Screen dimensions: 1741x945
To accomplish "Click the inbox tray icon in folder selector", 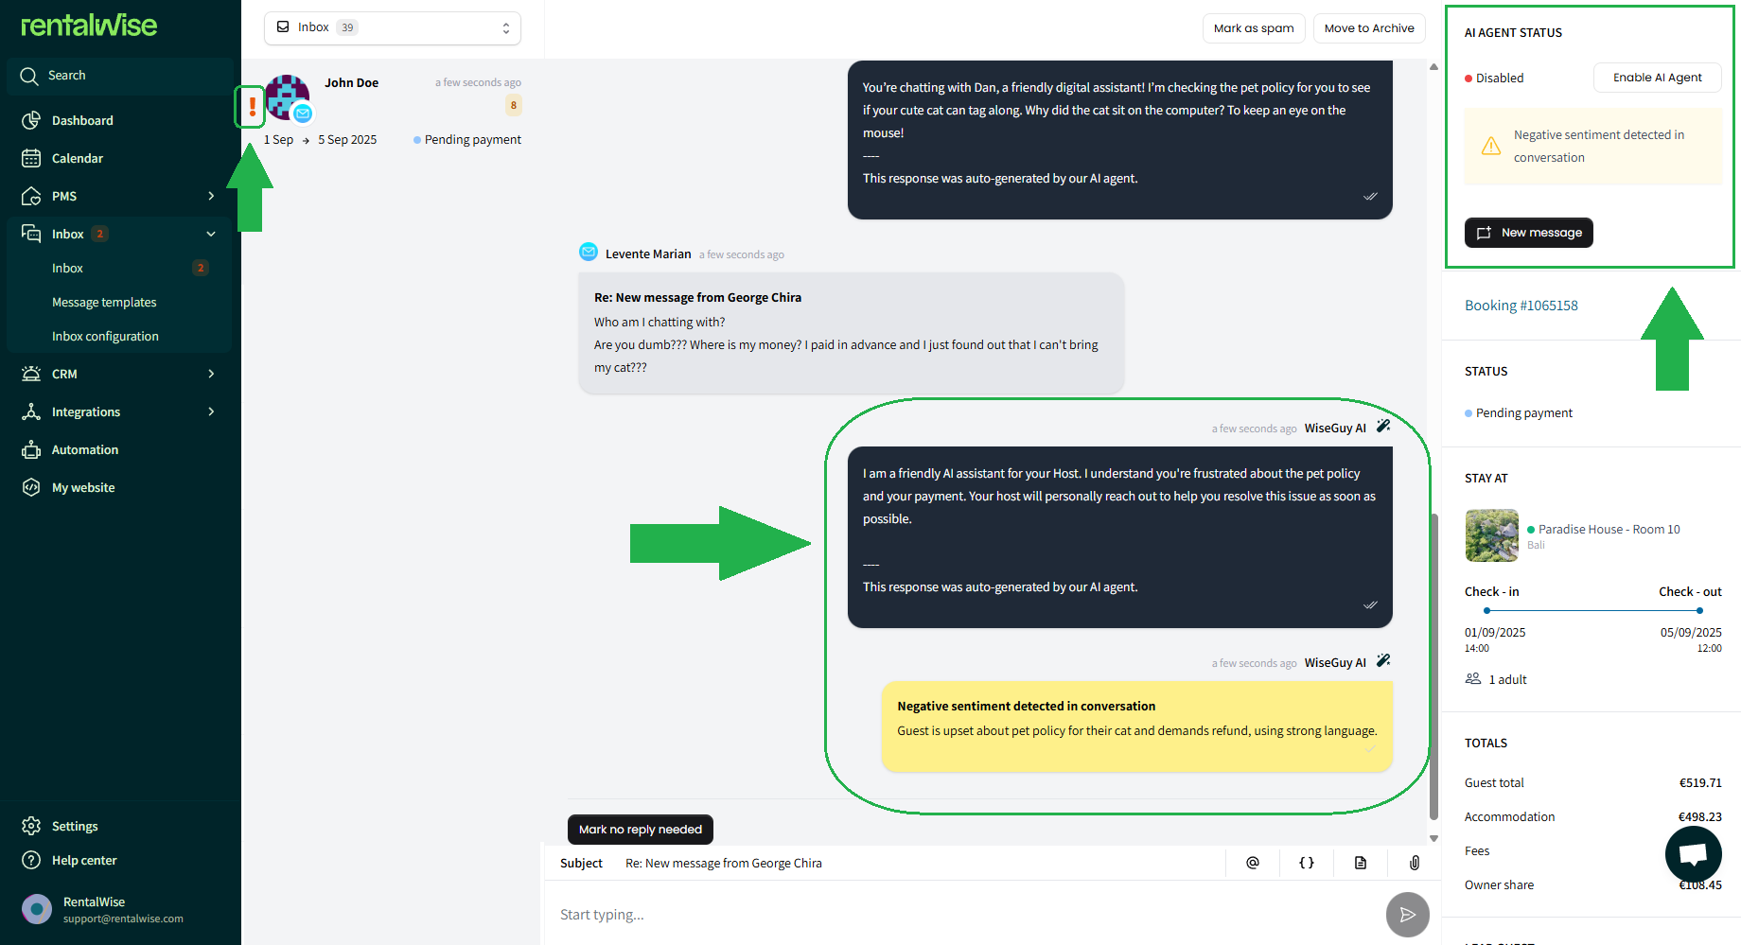I will tap(283, 26).
